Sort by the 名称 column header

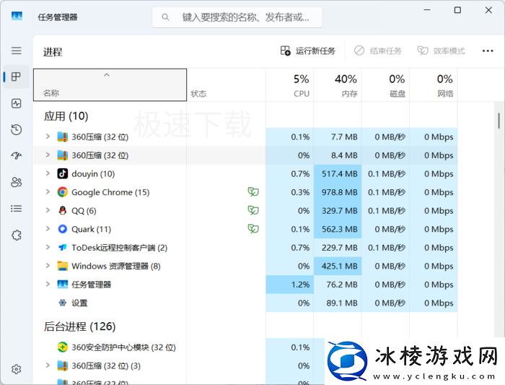[x=110, y=85]
